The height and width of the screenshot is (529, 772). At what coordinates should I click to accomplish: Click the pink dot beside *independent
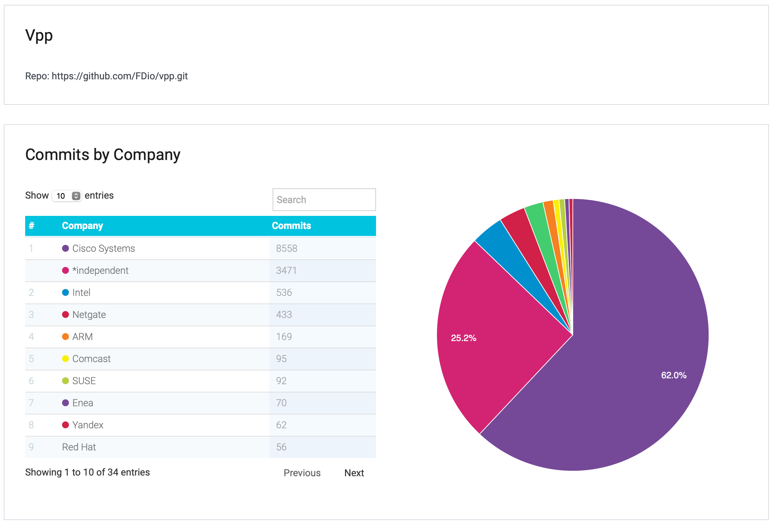65,270
